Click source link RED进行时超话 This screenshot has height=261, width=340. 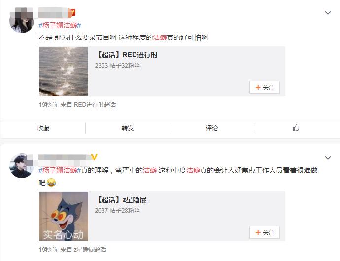(x=95, y=105)
